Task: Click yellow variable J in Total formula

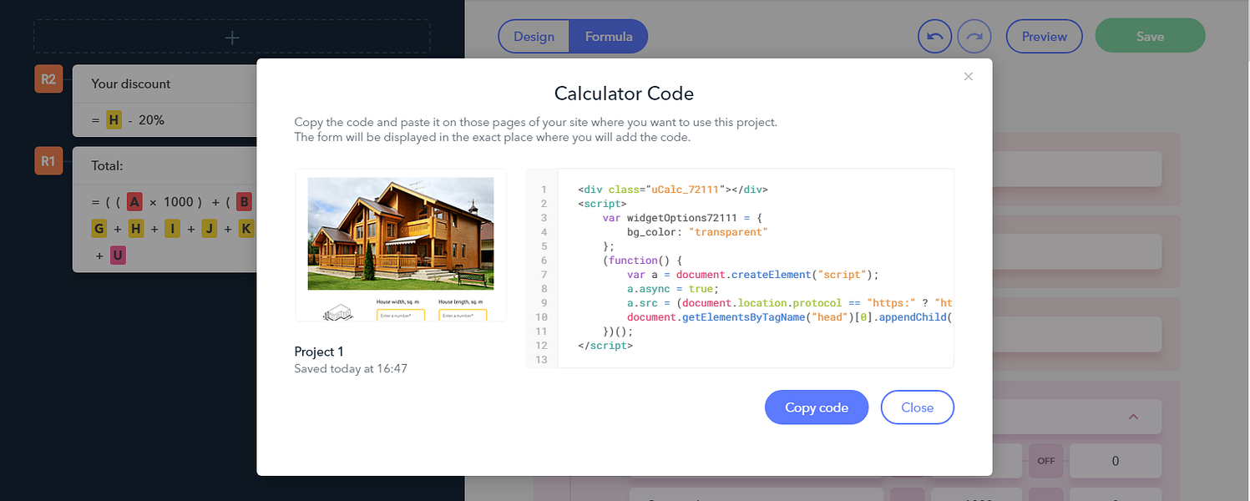Action: point(210,229)
